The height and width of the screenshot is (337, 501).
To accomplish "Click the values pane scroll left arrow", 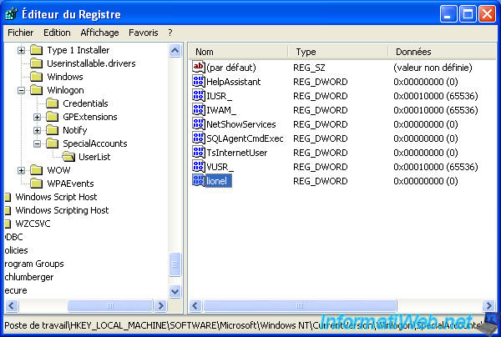I will 195,306.
